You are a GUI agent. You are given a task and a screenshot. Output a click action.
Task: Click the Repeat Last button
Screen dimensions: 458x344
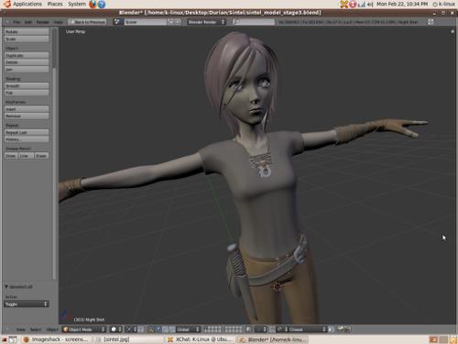tap(27, 132)
